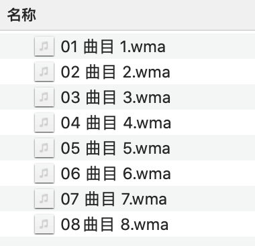This screenshot has height=246, width=255.
Task: Click blank area right of 01 曲目 1.wma
Action: (210, 46)
